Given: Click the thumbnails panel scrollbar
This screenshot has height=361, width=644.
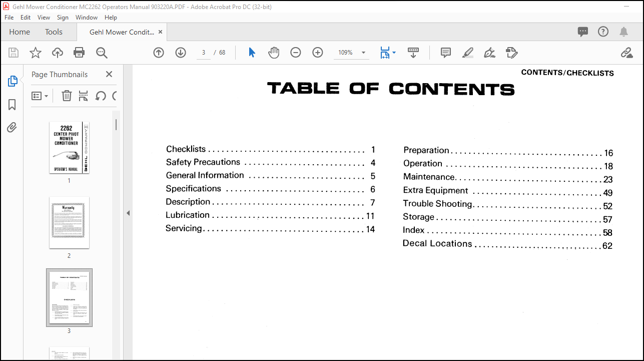Looking at the screenshot, I should coord(116,125).
